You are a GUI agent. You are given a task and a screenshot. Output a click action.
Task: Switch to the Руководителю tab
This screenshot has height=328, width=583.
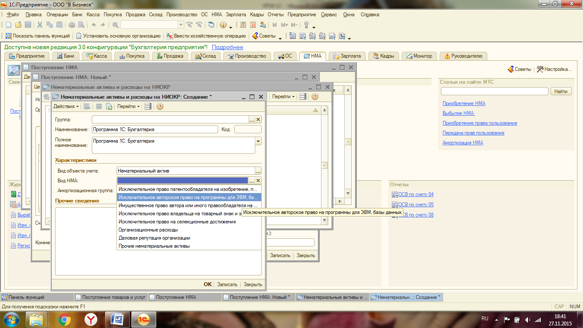(x=463, y=56)
